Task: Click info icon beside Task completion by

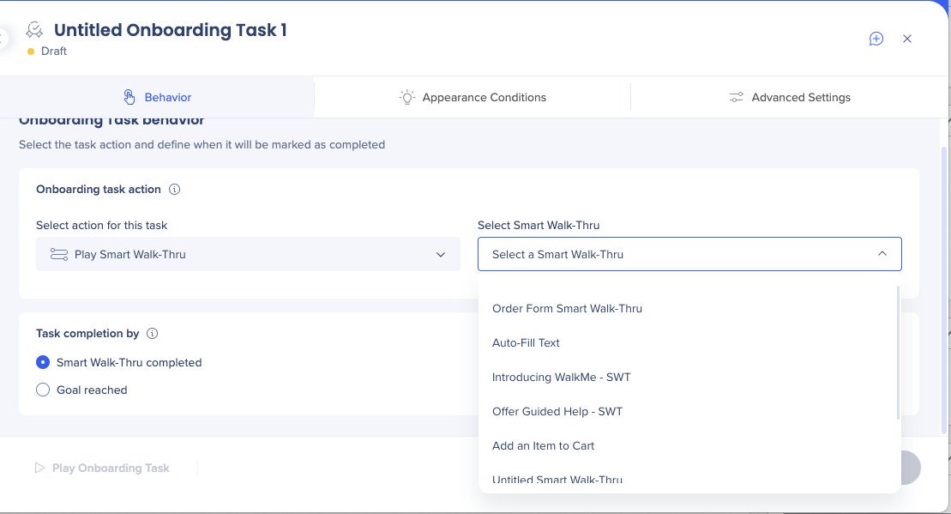Action: tap(153, 333)
